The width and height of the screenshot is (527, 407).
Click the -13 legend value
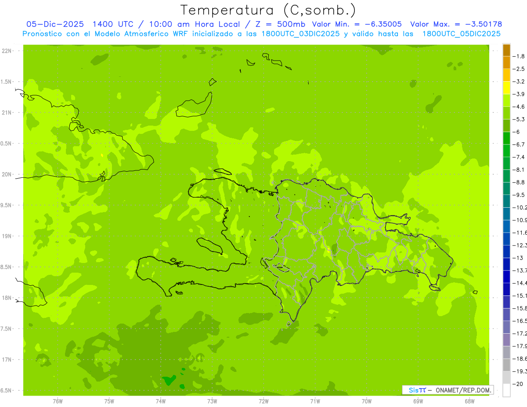[x=518, y=258]
